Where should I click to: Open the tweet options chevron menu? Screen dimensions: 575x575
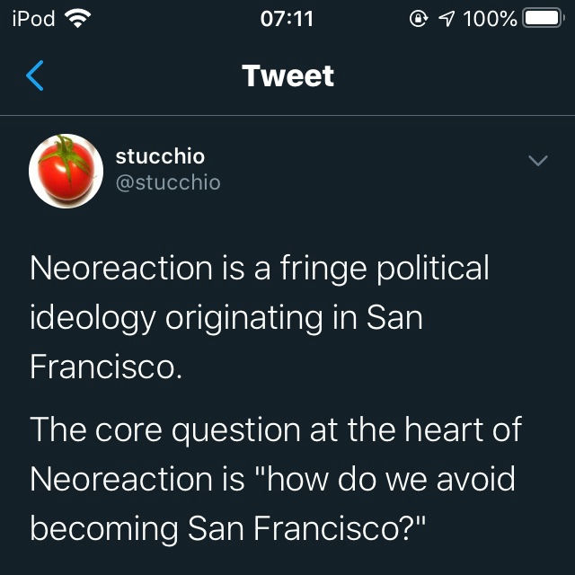tap(538, 160)
